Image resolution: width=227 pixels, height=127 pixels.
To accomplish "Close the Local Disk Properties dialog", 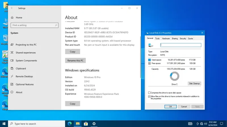I will (x=202, y=33).
